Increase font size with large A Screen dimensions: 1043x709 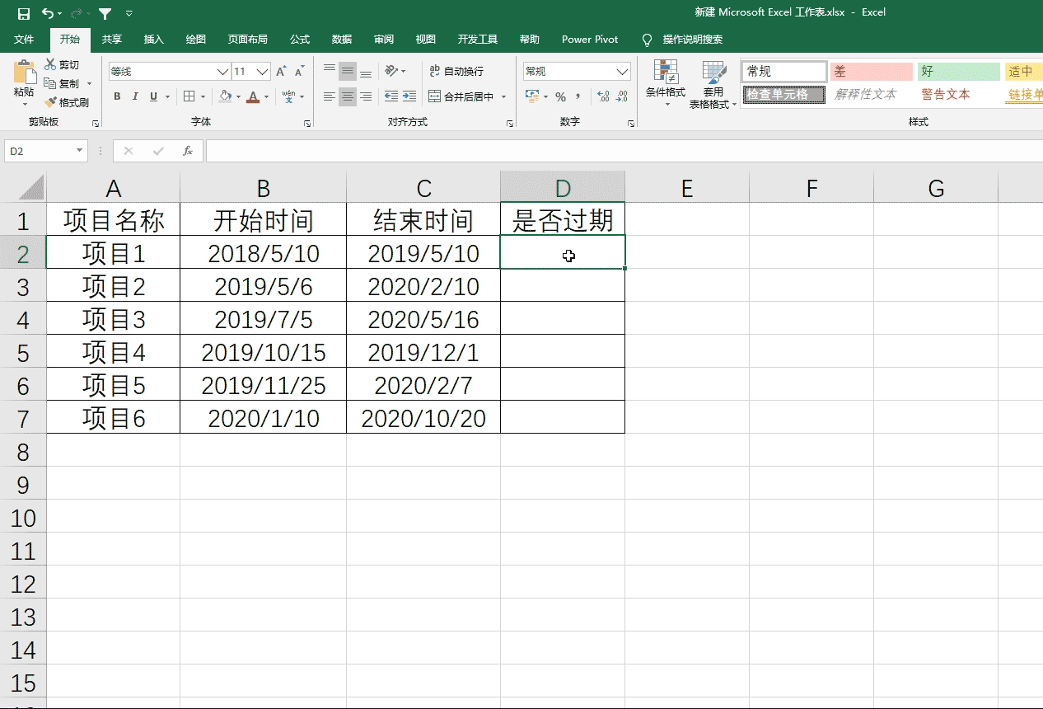(282, 72)
